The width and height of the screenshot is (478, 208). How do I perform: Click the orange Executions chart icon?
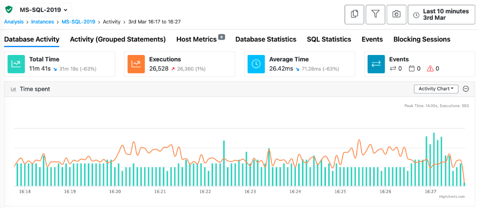[x=136, y=64]
